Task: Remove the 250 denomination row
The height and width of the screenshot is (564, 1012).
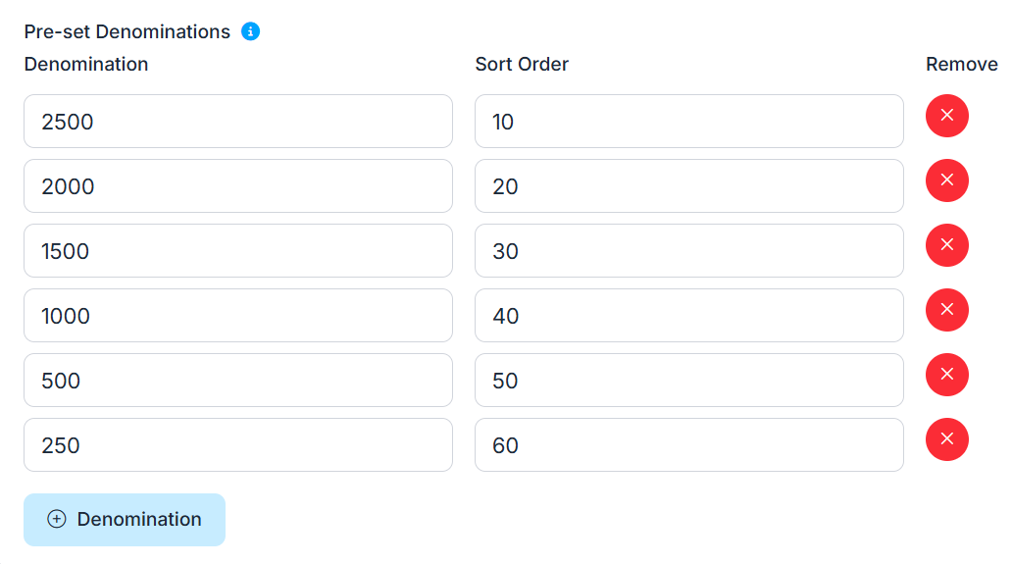Action: [x=946, y=439]
